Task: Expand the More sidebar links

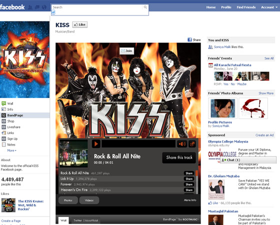Action: point(11,150)
